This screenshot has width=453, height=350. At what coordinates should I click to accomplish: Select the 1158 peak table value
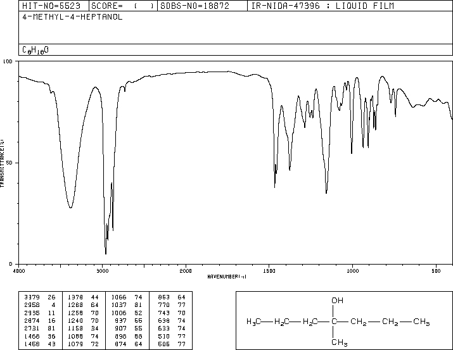(83, 328)
